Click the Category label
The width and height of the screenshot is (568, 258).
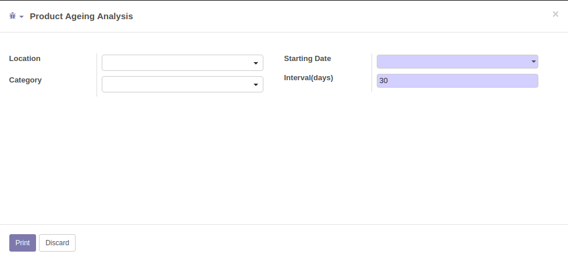[26, 80]
